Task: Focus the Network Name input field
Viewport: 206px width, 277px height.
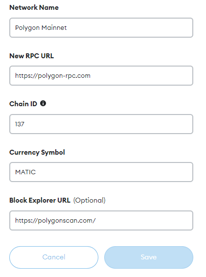Action: click(x=101, y=27)
